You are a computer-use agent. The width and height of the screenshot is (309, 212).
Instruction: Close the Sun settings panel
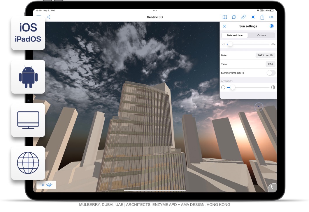pos(224,26)
